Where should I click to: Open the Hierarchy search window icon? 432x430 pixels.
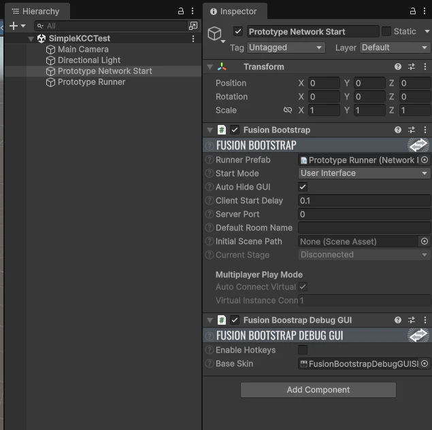193,26
